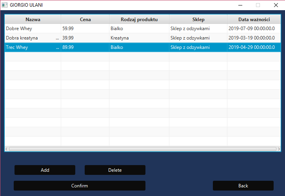Image resolution: width=285 pixels, height=196 pixels.
Task: Minimize the GIORGIO ULANI window
Action: pyautogui.click(x=240, y=5)
